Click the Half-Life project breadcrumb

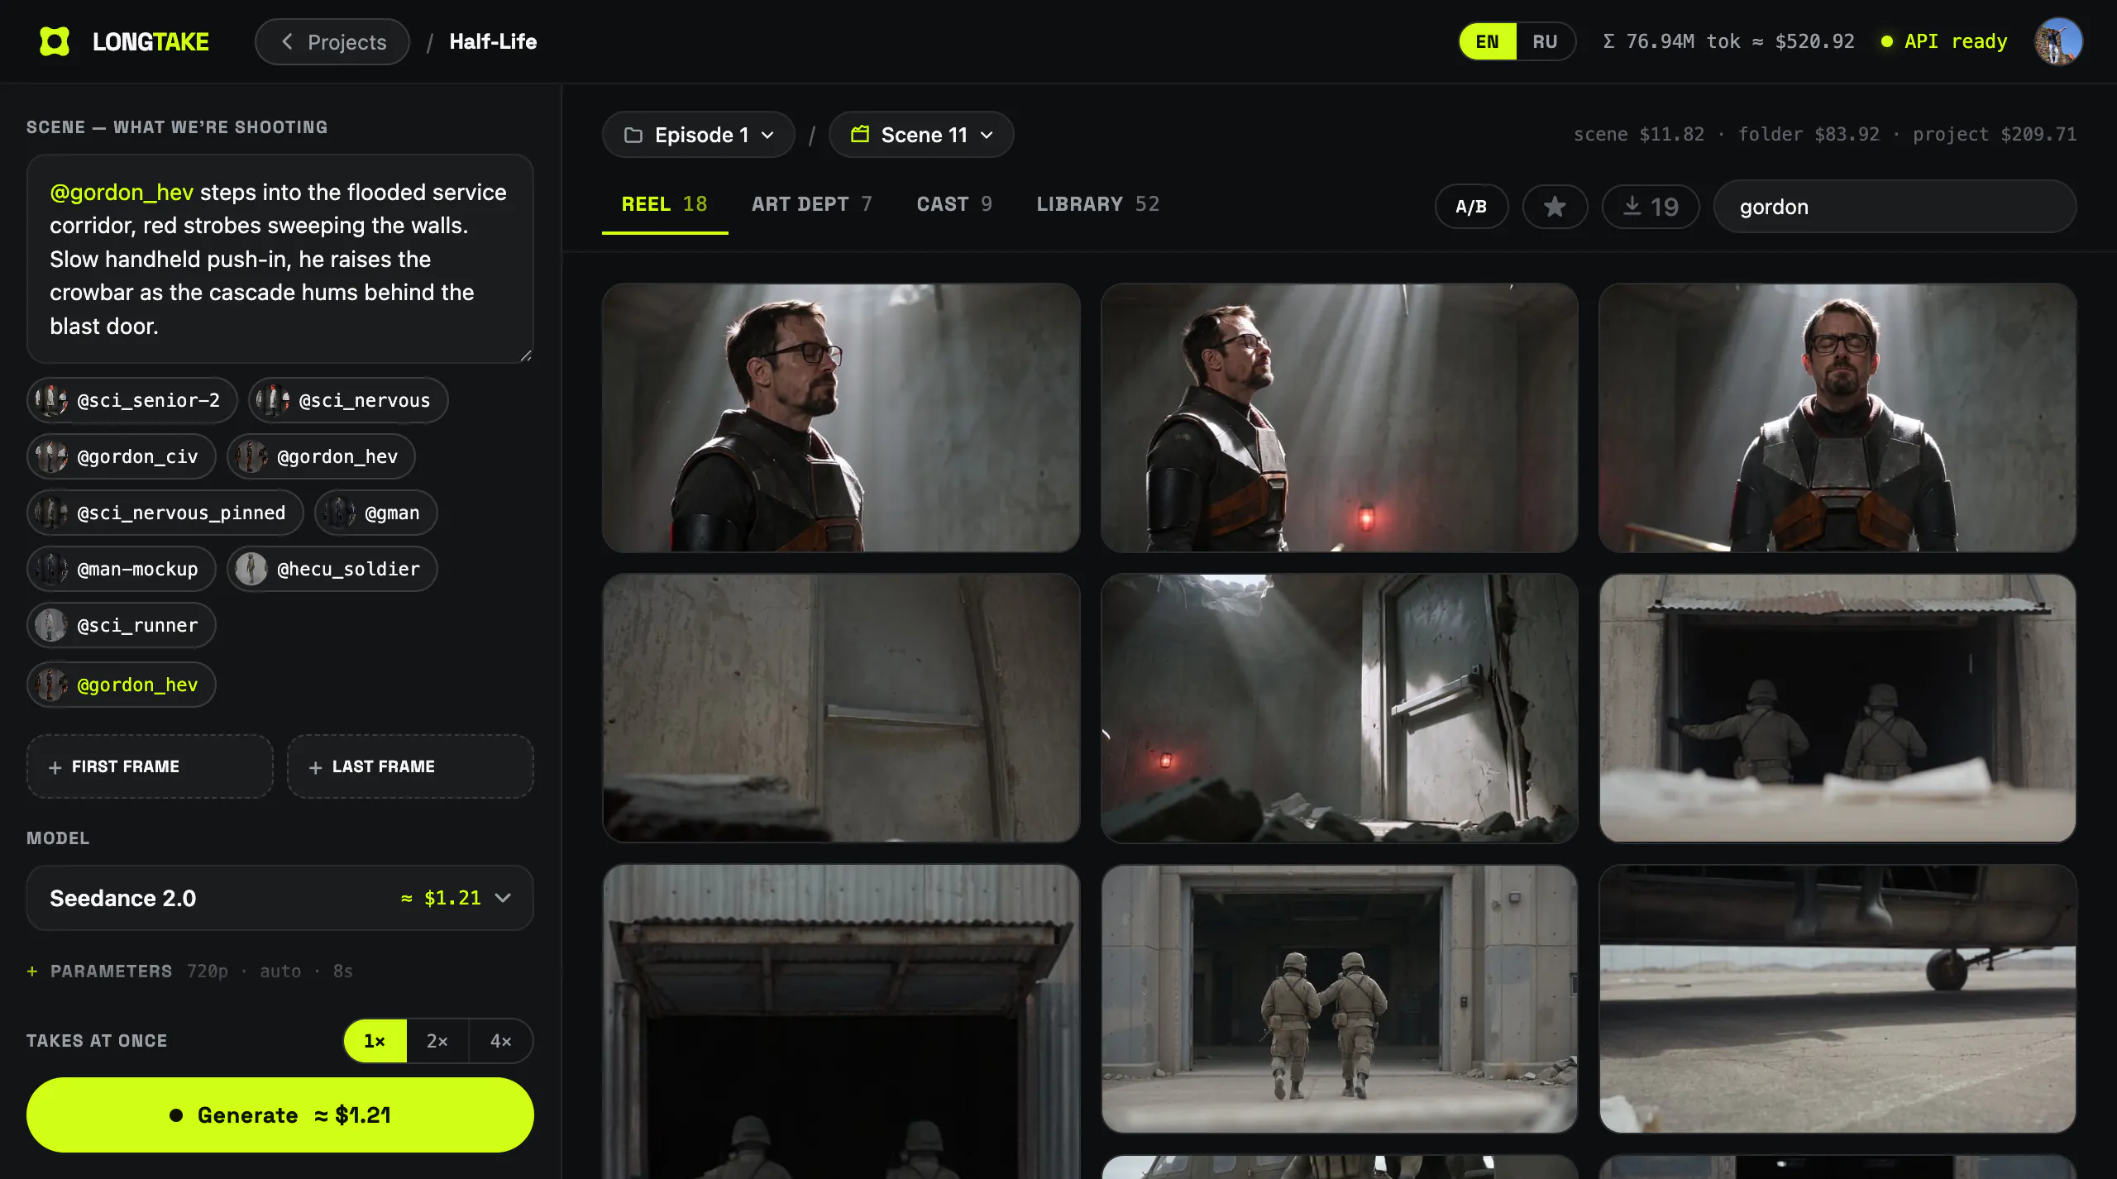click(x=493, y=41)
